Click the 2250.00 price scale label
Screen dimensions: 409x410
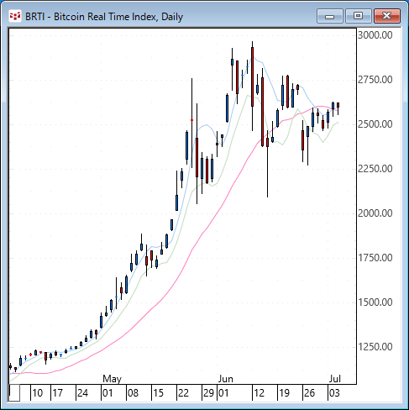[375, 169]
